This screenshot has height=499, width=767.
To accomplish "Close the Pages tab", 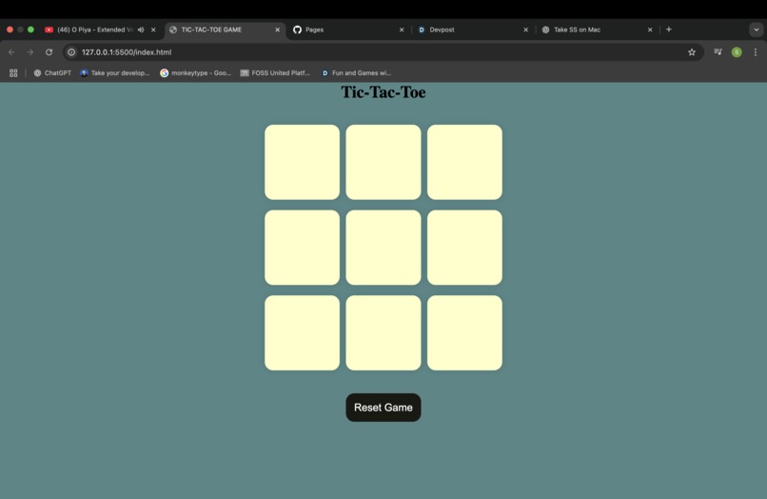I will pos(402,30).
